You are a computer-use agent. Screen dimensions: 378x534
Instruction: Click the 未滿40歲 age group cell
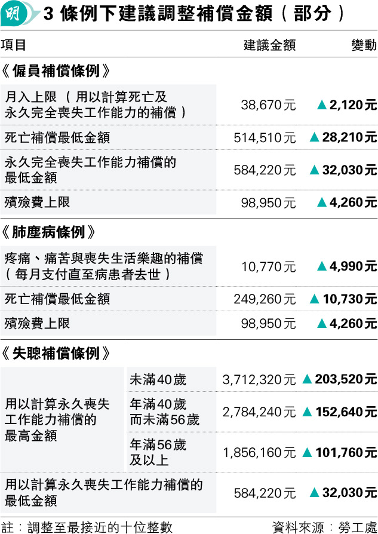point(171,379)
